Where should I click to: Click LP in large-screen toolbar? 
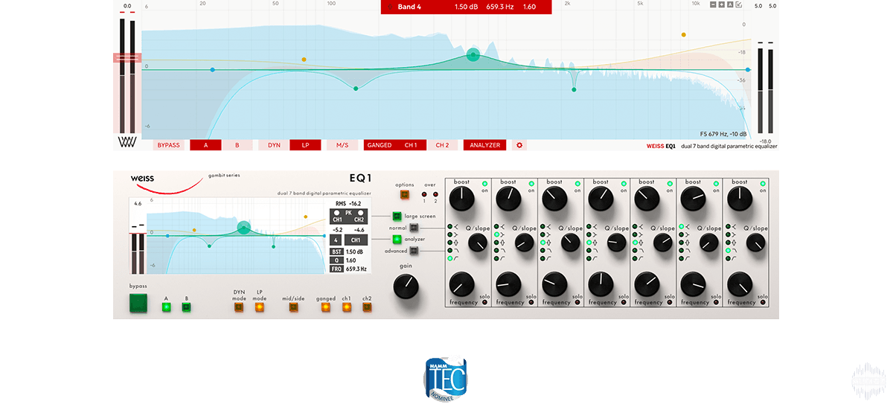(x=305, y=145)
